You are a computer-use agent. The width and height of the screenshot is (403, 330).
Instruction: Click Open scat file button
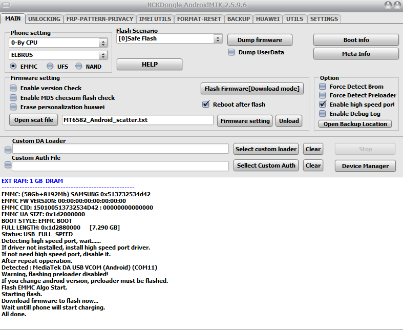34,120
